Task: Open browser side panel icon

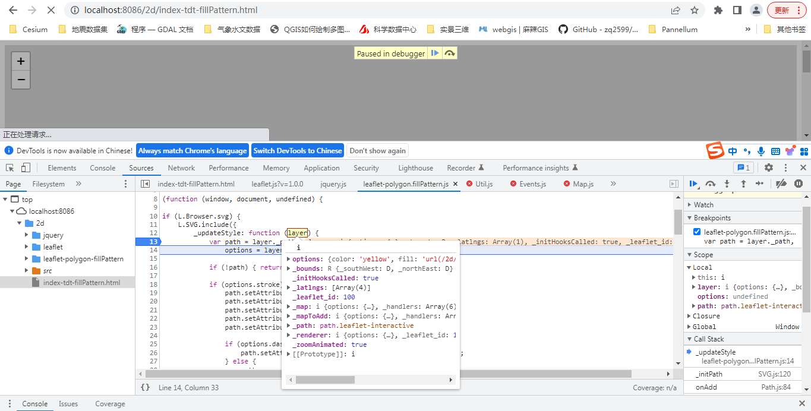Action: 737,10
